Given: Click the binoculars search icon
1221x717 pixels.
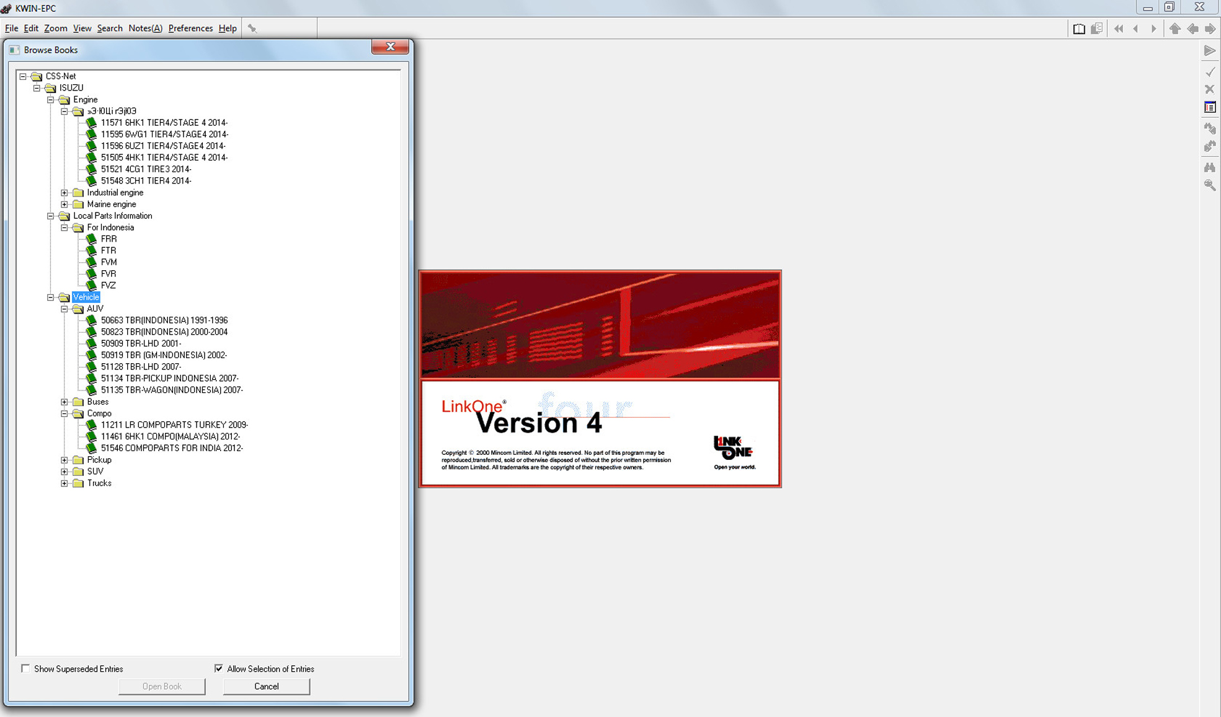Looking at the screenshot, I should coord(1210,167).
